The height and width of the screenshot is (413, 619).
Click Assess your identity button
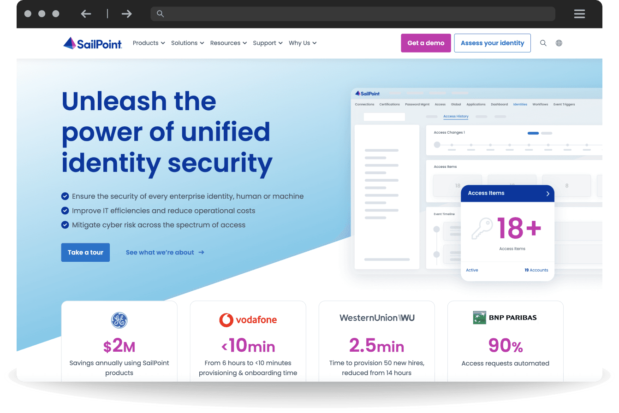[492, 43]
